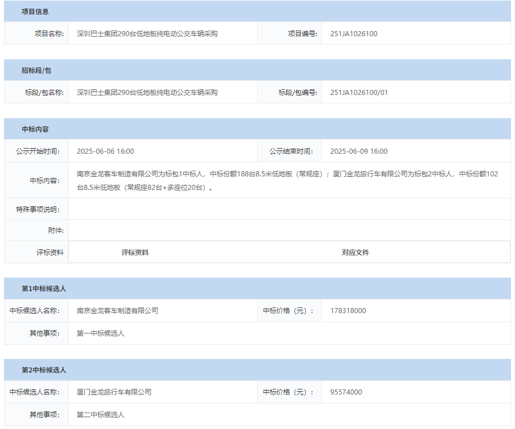Click the 评标资料 row label

[50, 253]
